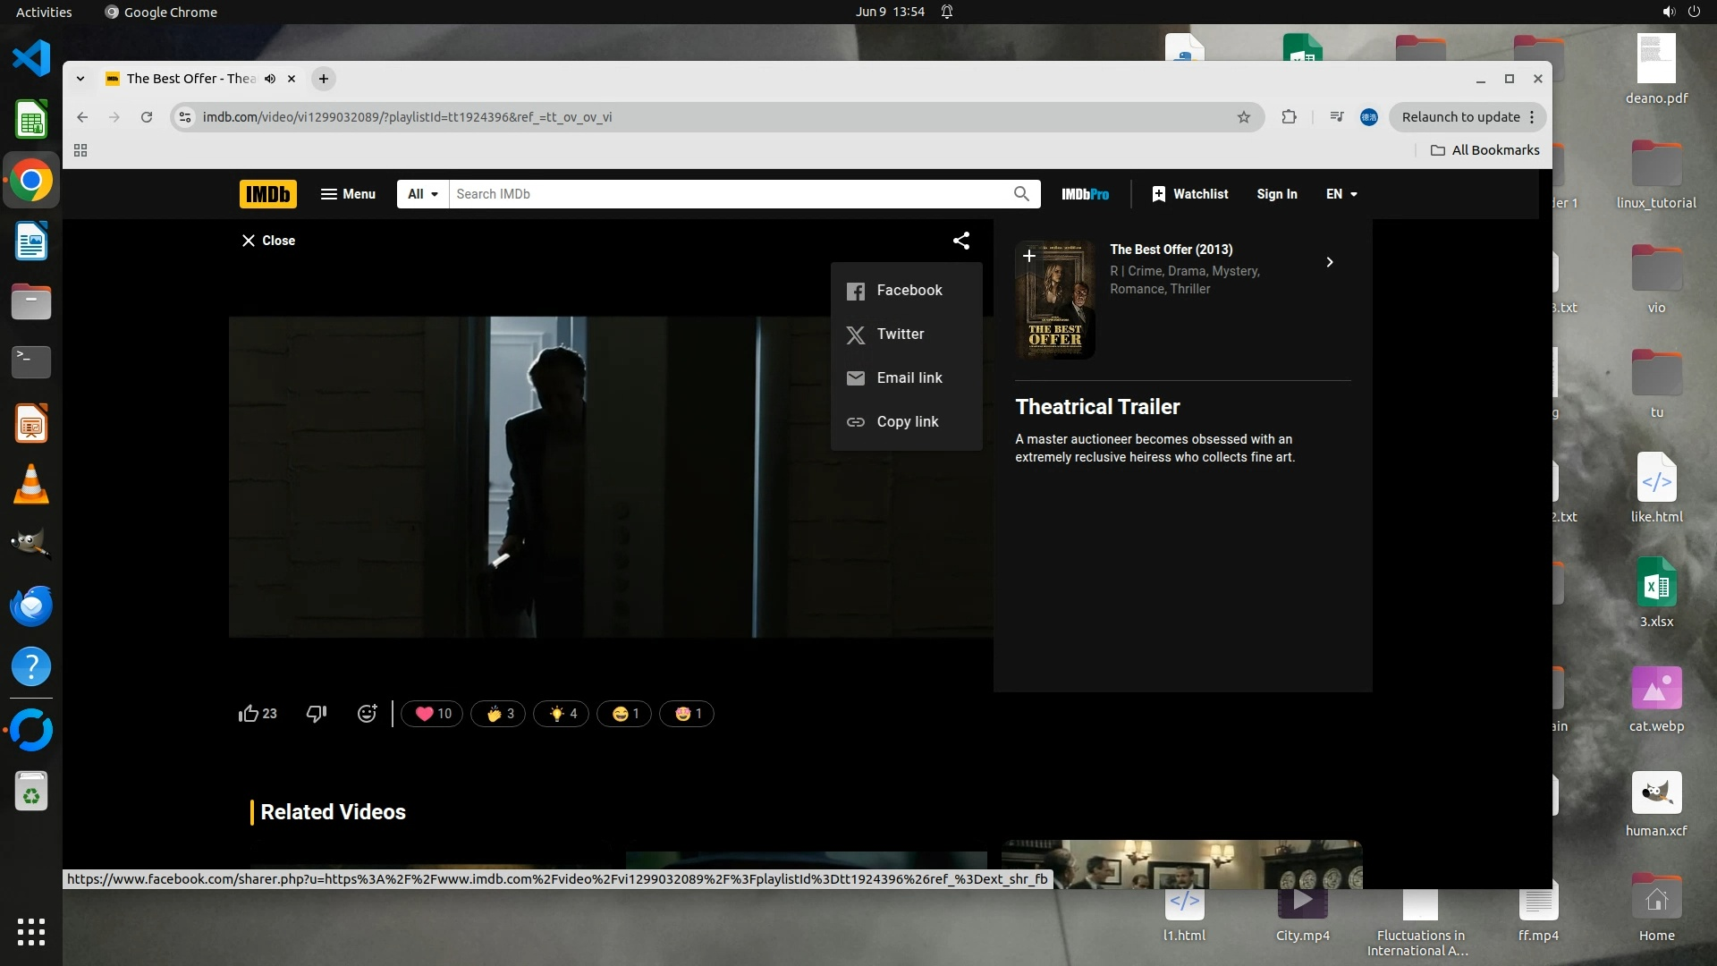Open the add emoji reaction picker

[367, 714]
